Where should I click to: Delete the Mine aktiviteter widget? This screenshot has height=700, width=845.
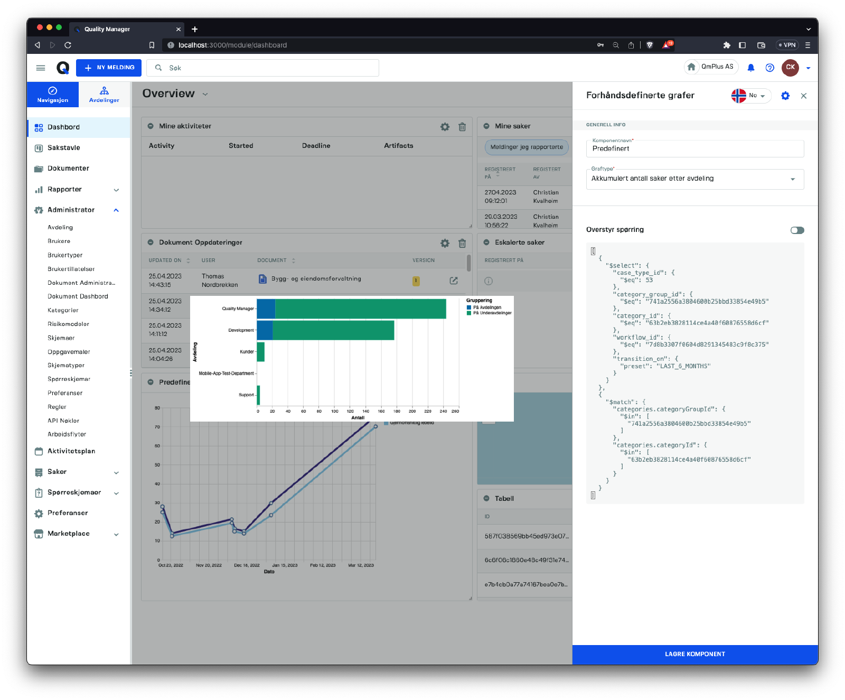(462, 127)
